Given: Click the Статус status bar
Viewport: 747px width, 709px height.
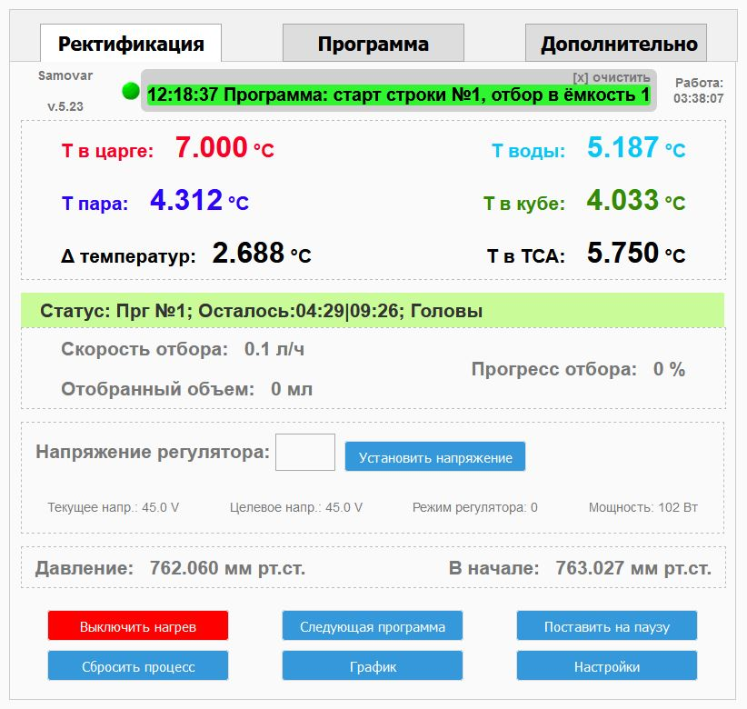Looking at the screenshot, I should [373, 311].
